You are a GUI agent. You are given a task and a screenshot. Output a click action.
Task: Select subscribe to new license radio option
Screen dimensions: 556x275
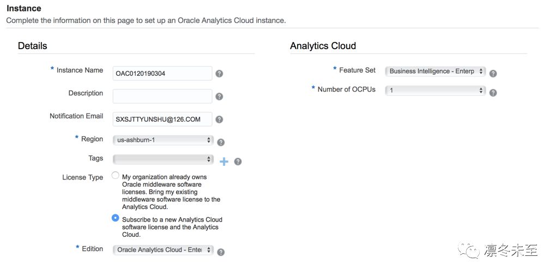pos(115,218)
